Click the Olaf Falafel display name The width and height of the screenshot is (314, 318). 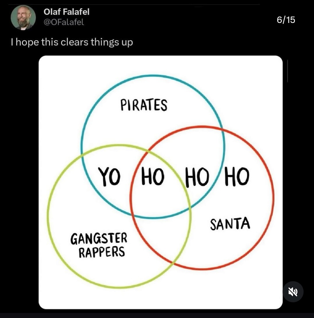pos(66,12)
